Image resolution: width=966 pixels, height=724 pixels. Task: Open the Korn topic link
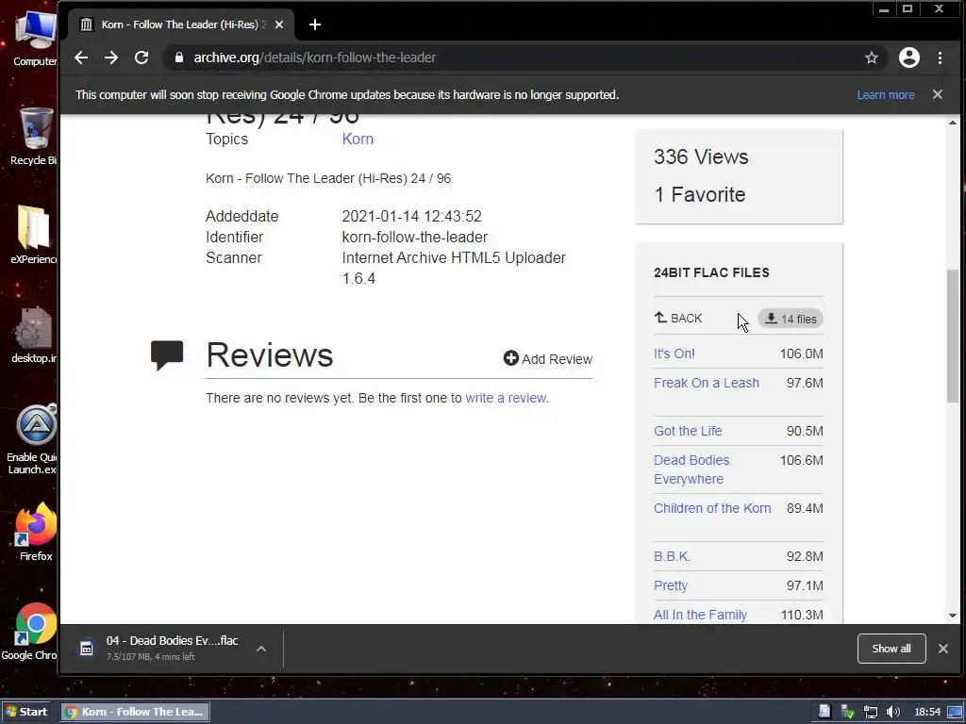tap(358, 139)
